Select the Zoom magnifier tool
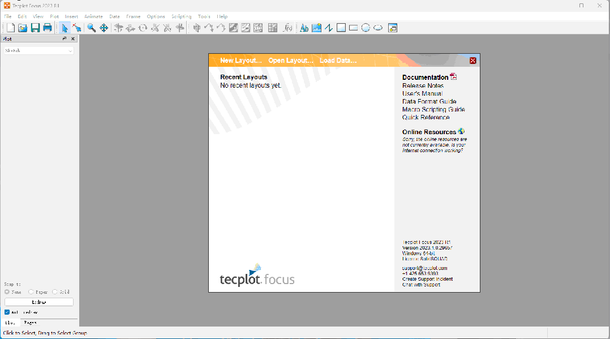The image size is (610, 339). point(92,28)
